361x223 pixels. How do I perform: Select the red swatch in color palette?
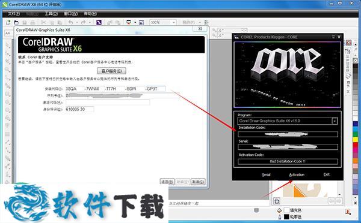point(355,144)
